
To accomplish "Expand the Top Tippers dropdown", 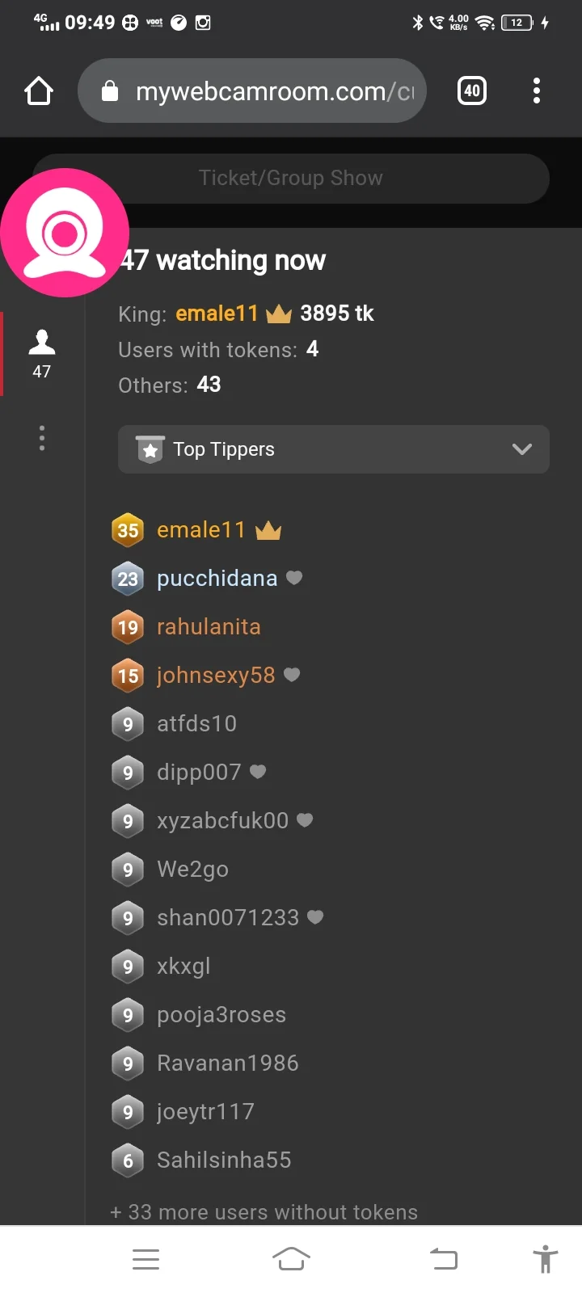I will (333, 449).
